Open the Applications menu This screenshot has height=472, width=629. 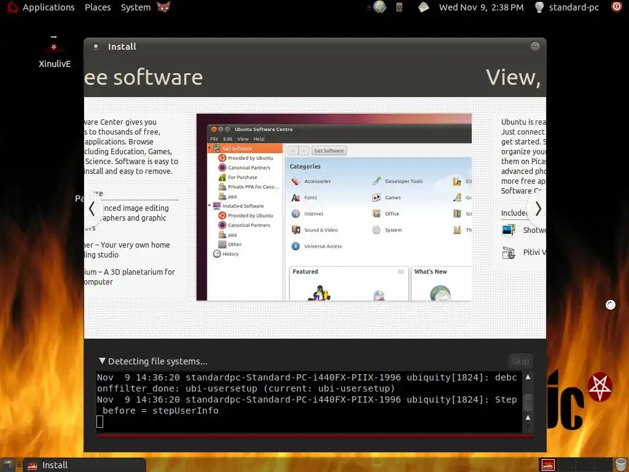49,7
